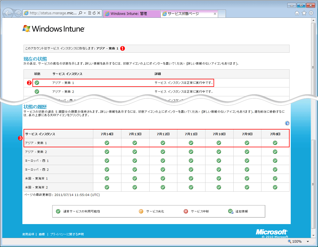Click the 状態の履歴 heading
The image size is (318, 247).
(35, 107)
